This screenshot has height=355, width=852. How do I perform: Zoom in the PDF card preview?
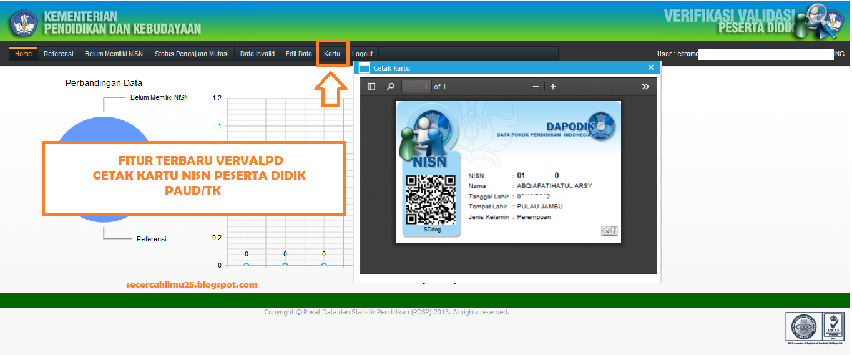coord(553,87)
